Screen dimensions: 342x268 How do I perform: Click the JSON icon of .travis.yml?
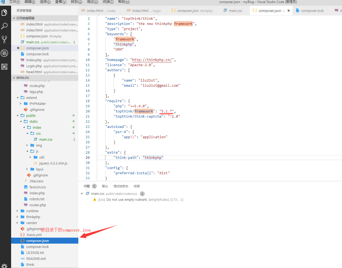22,235
